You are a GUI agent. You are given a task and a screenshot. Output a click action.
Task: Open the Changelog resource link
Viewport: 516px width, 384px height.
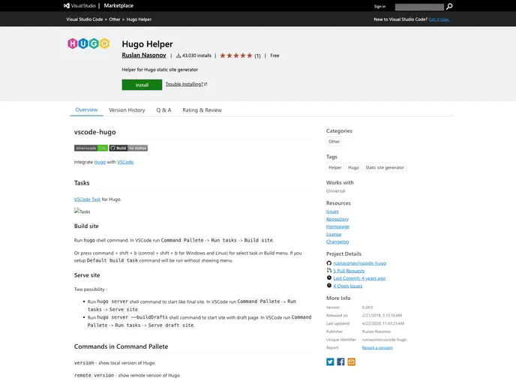point(337,241)
